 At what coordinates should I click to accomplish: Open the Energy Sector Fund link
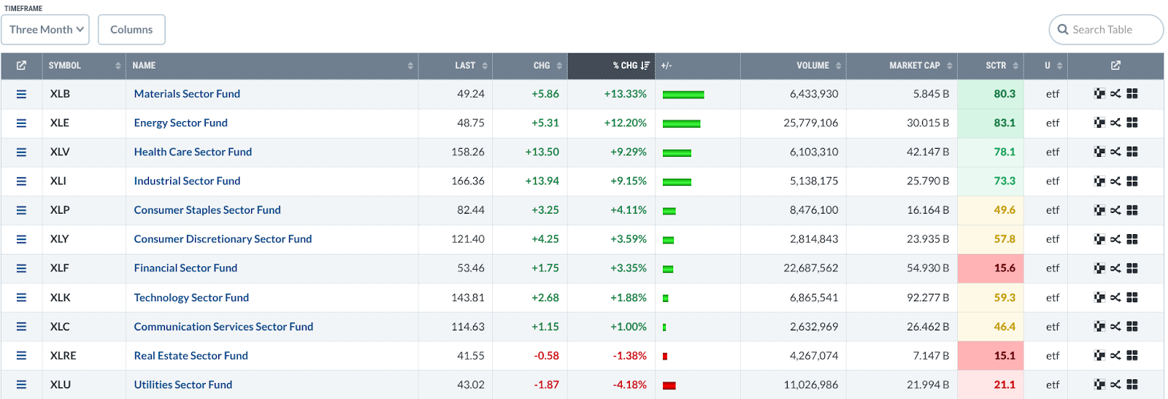coord(180,123)
